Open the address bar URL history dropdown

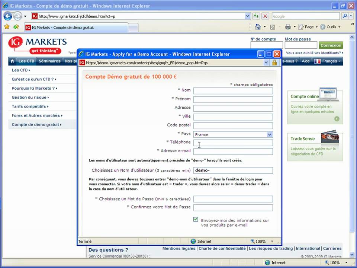coord(248,16)
